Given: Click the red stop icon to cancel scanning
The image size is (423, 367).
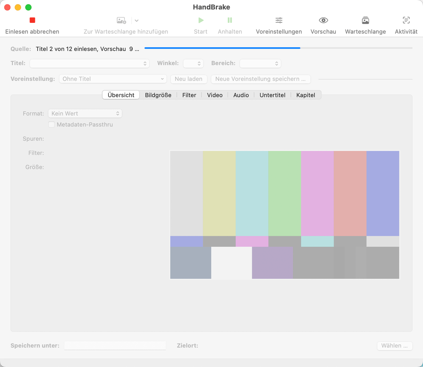Looking at the screenshot, I should [32, 20].
